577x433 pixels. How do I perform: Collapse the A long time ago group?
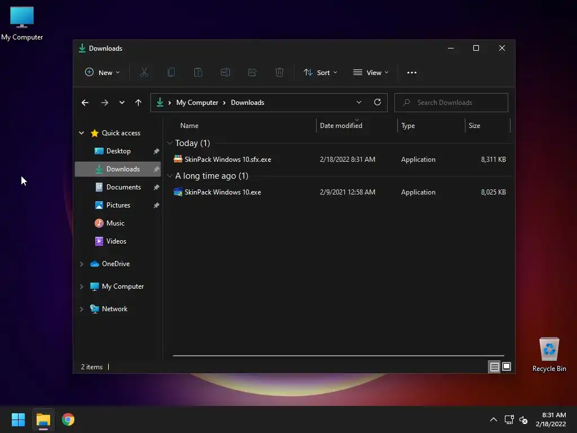(x=170, y=176)
